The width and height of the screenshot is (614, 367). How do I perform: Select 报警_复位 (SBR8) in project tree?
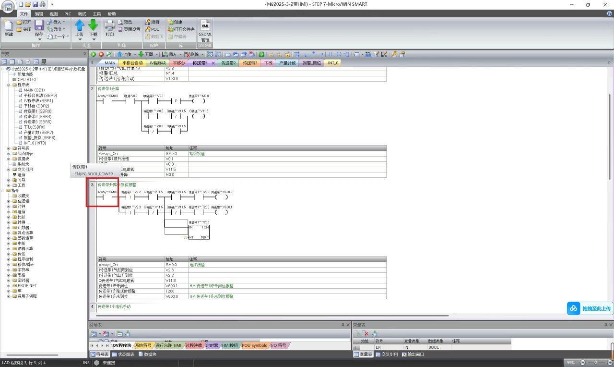click(x=39, y=137)
